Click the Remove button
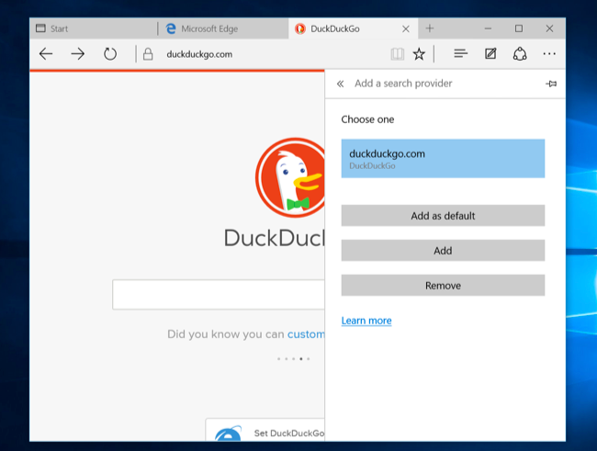 (443, 286)
